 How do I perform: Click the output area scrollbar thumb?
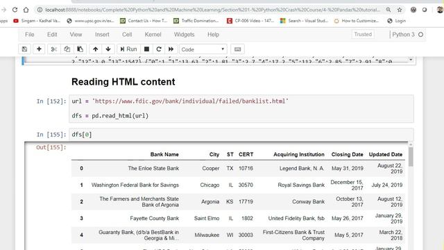pos(411,157)
